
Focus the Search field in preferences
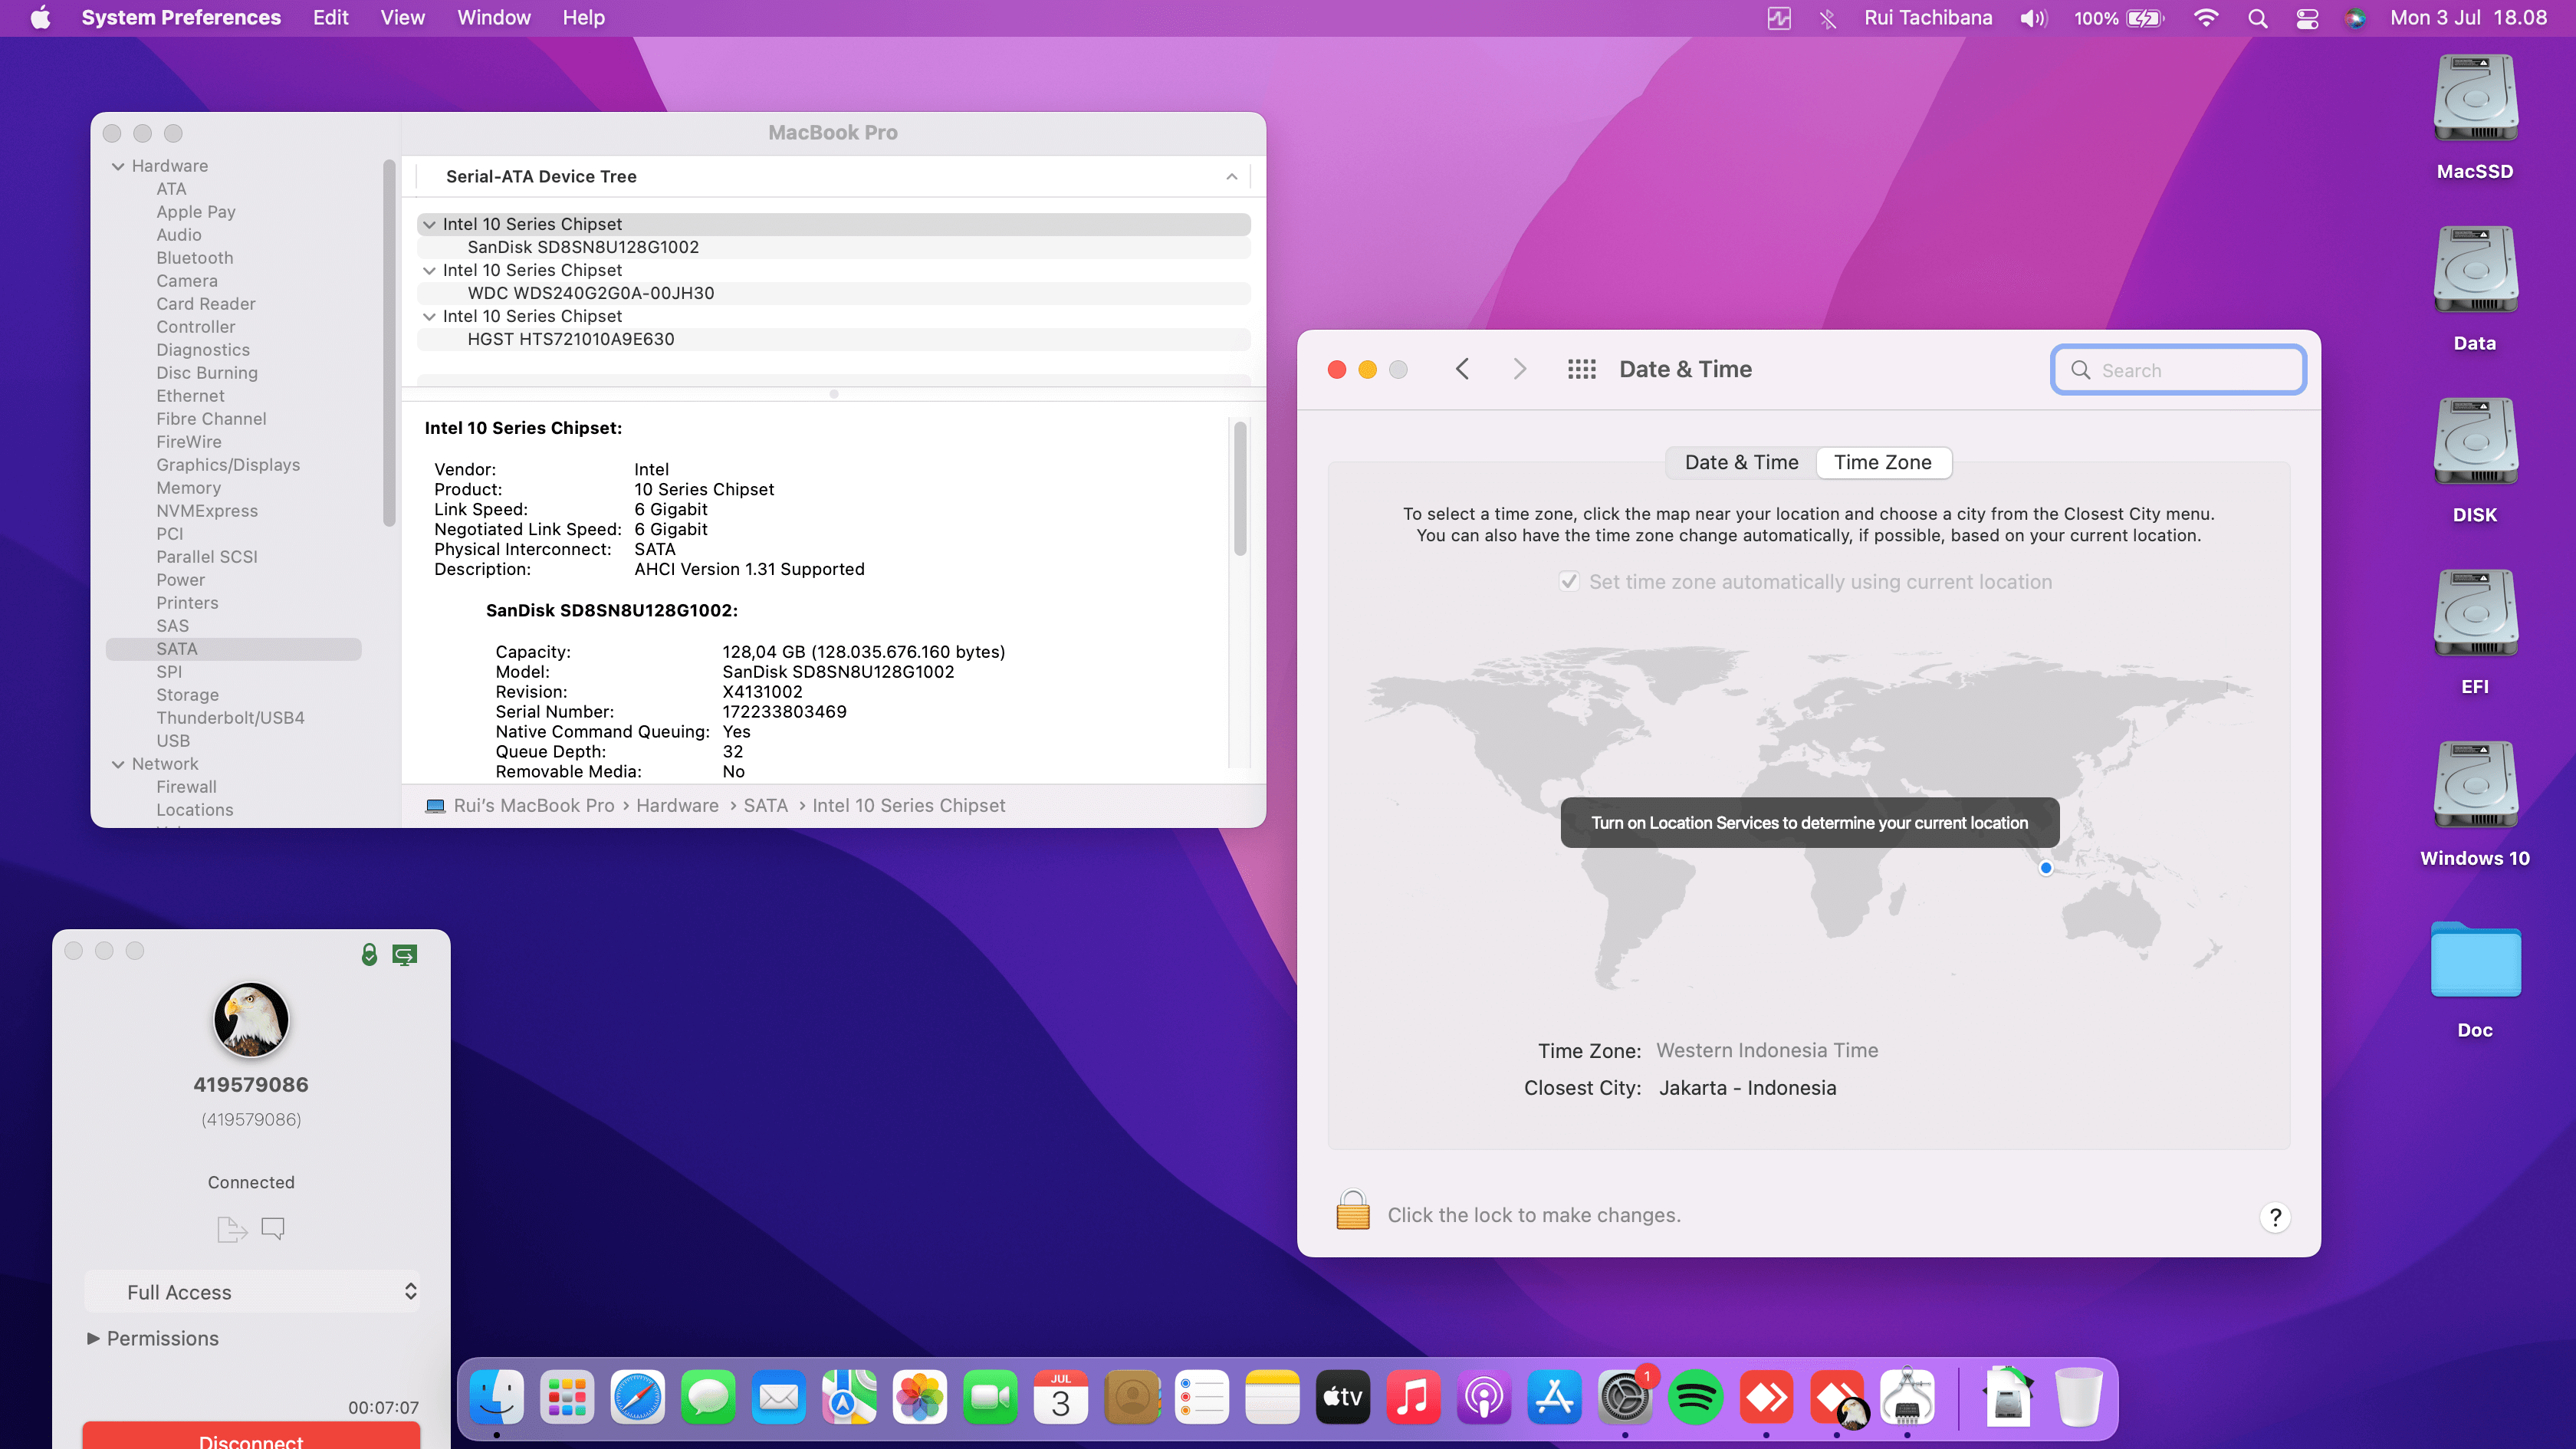2179,370
